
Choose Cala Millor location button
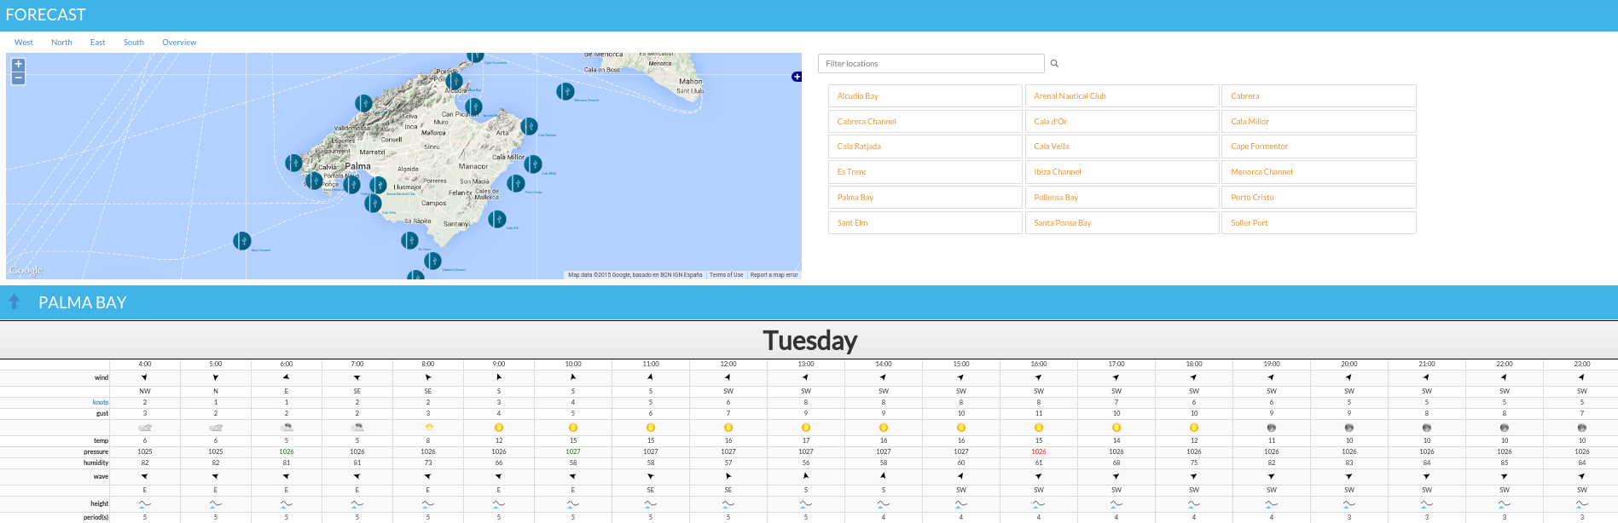[x=1319, y=122]
